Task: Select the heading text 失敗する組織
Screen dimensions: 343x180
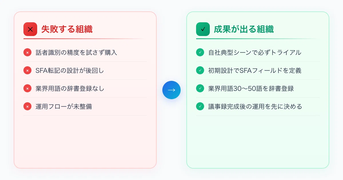Action: (67, 29)
